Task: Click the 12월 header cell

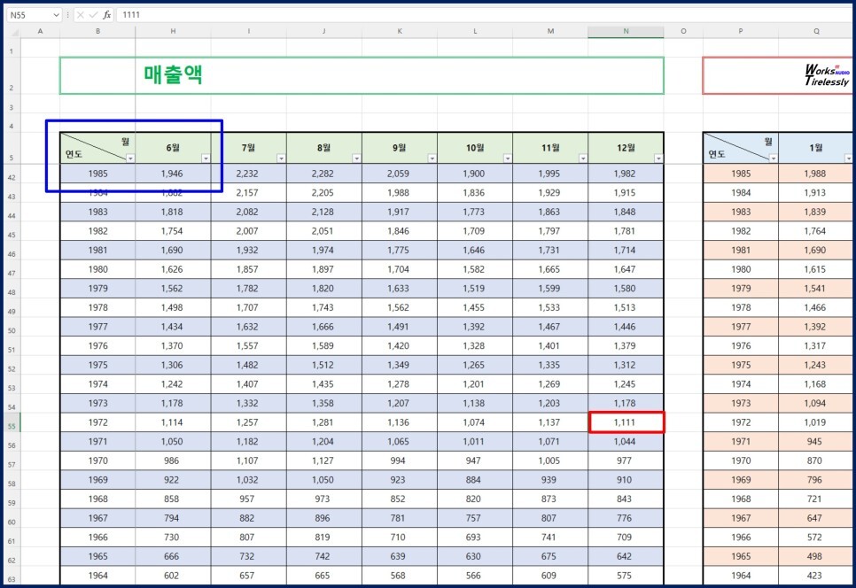Action: click(x=626, y=148)
